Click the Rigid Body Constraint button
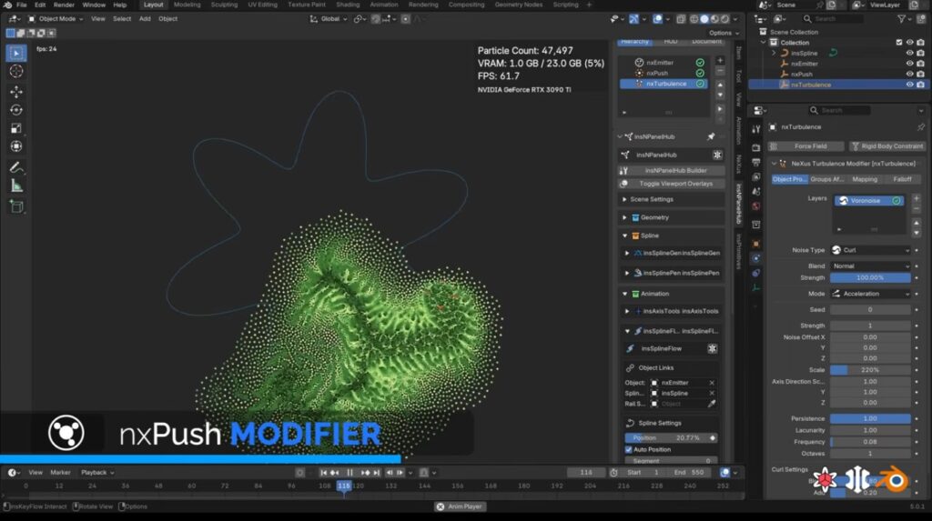The width and height of the screenshot is (932, 521). pos(886,146)
